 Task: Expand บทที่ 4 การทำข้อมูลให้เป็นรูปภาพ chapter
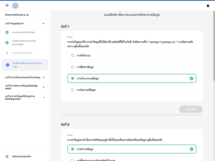[43, 98]
